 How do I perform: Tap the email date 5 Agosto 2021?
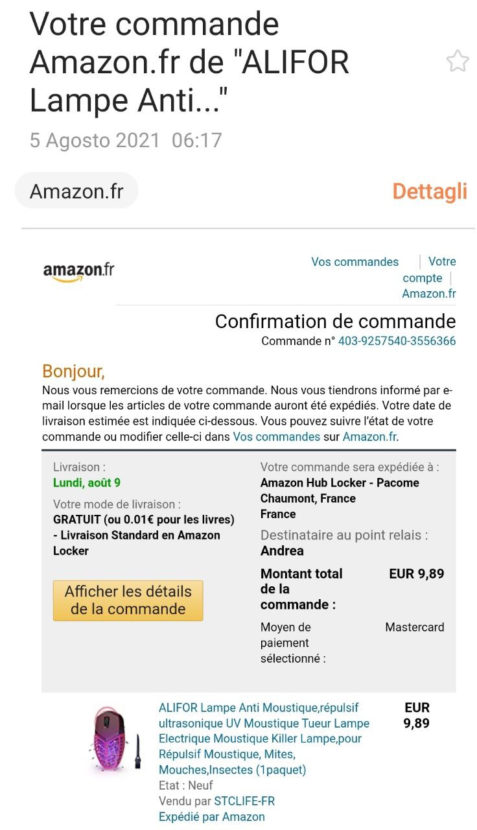95,140
